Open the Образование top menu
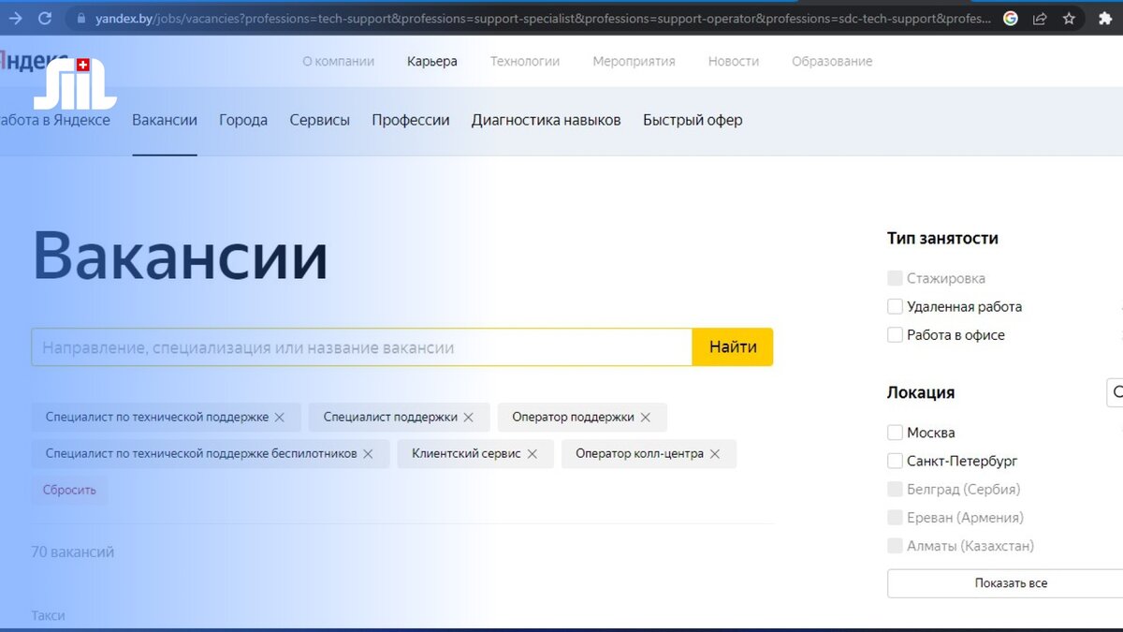Image resolution: width=1123 pixels, height=632 pixels. [x=832, y=61]
